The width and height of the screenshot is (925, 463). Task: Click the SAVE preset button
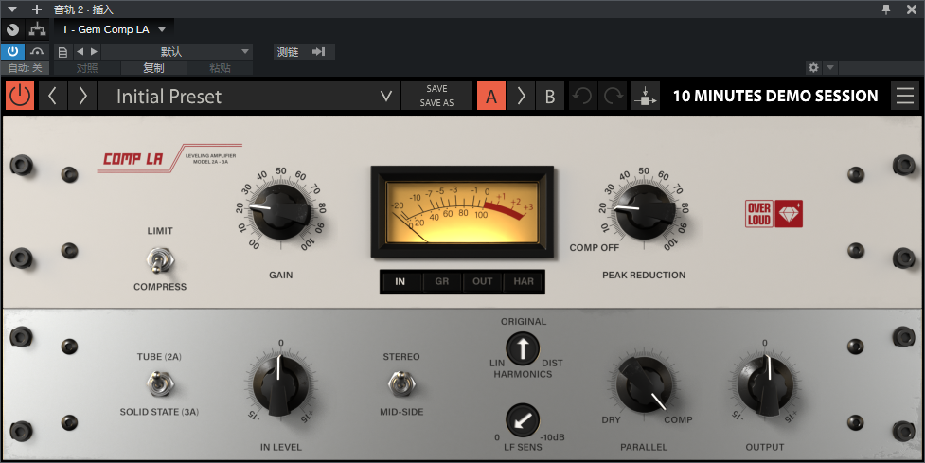pos(436,88)
